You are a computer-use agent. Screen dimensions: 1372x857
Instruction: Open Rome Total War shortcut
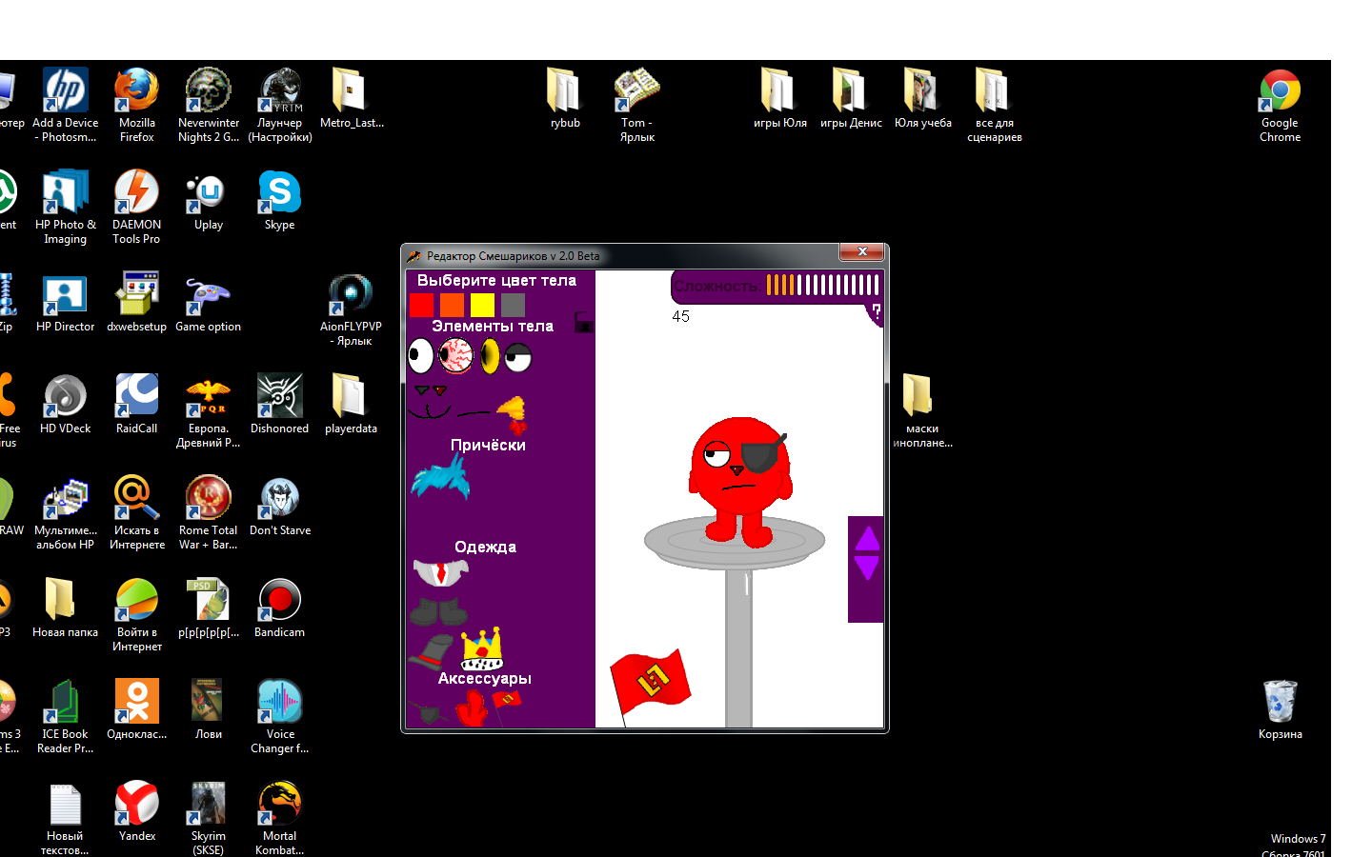[208, 512]
